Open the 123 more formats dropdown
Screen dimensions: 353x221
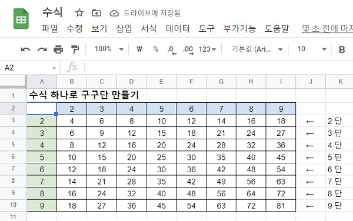click(x=207, y=49)
